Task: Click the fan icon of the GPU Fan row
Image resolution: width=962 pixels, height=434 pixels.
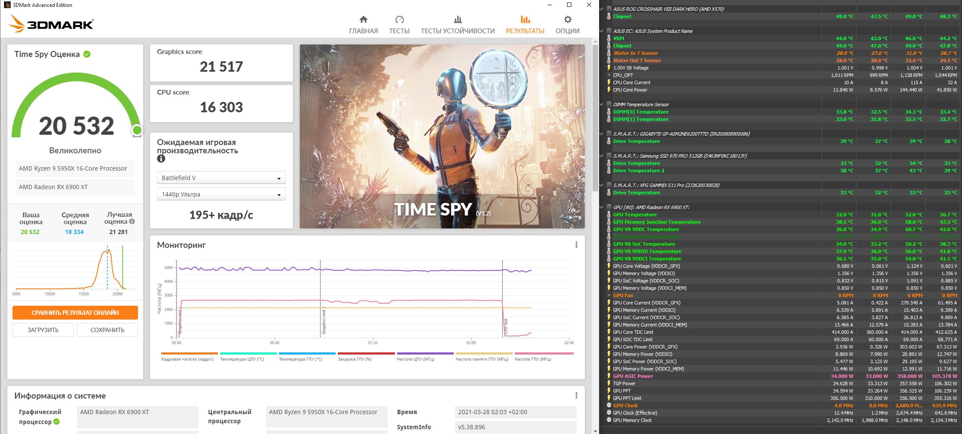Action: tap(609, 295)
